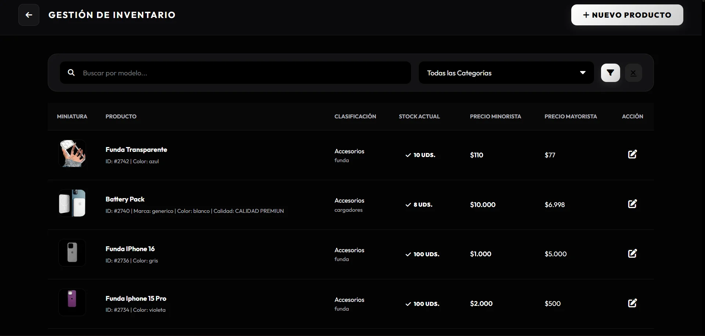
Task: Edit the Funda Transparente product
Action: tap(632, 154)
